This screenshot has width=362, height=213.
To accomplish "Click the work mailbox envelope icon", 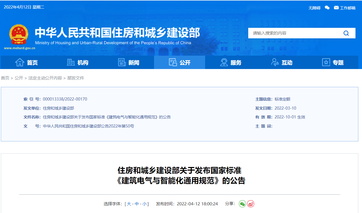I will [336, 8].
